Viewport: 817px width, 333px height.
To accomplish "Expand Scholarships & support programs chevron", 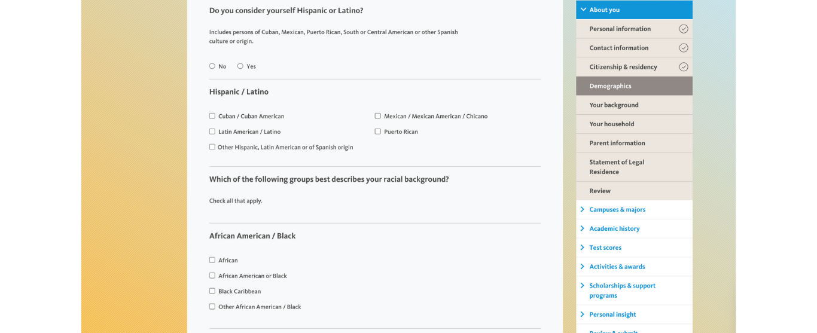I will pyautogui.click(x=583, y=286).
